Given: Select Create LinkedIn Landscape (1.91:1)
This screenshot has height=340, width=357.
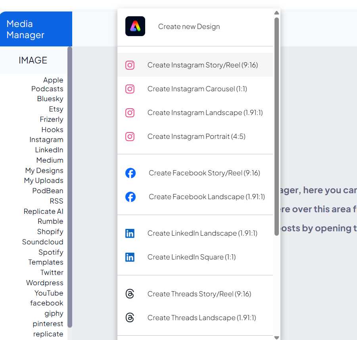Looking at the screenshot, I should (195, 233).
